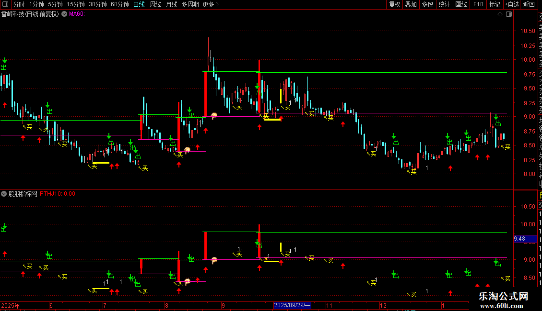Toggle the side panel icon at top-left
Screen dimensions: 542x311
pyautogui.click(x=5, y=4)
